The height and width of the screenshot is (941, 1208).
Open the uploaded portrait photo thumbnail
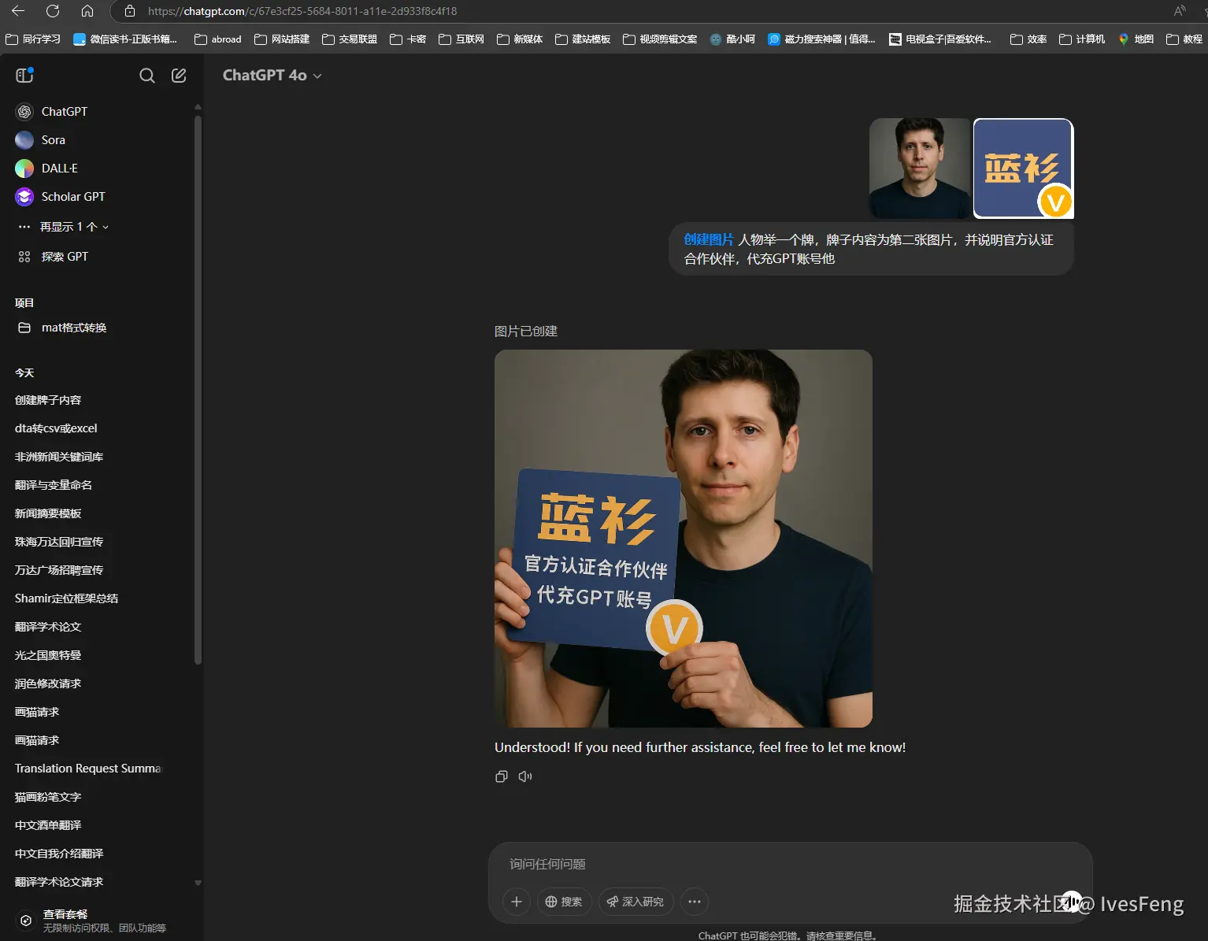coord(920,169)
